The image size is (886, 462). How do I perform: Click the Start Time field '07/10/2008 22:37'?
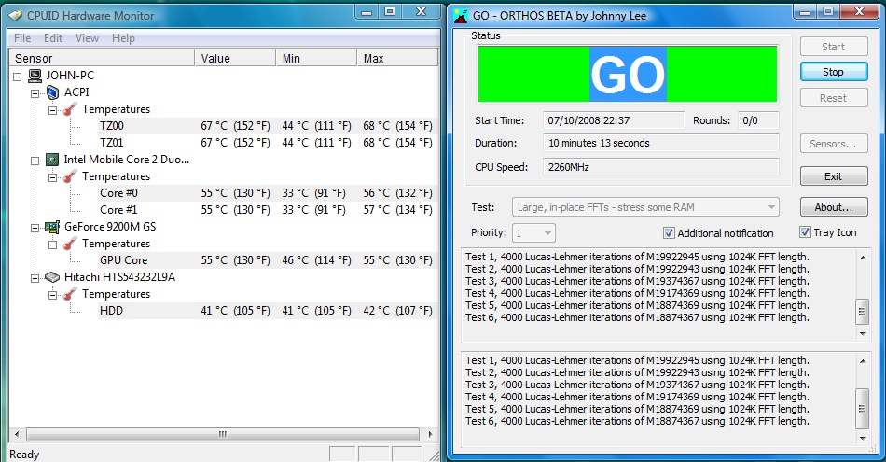pos(613,120)
